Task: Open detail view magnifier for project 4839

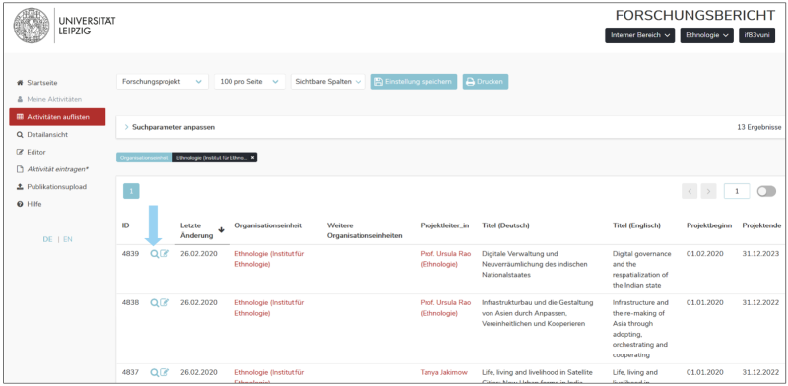Action: click(155, 254)
